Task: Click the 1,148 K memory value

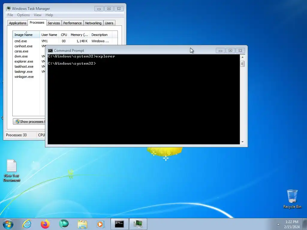Action: 82,41
